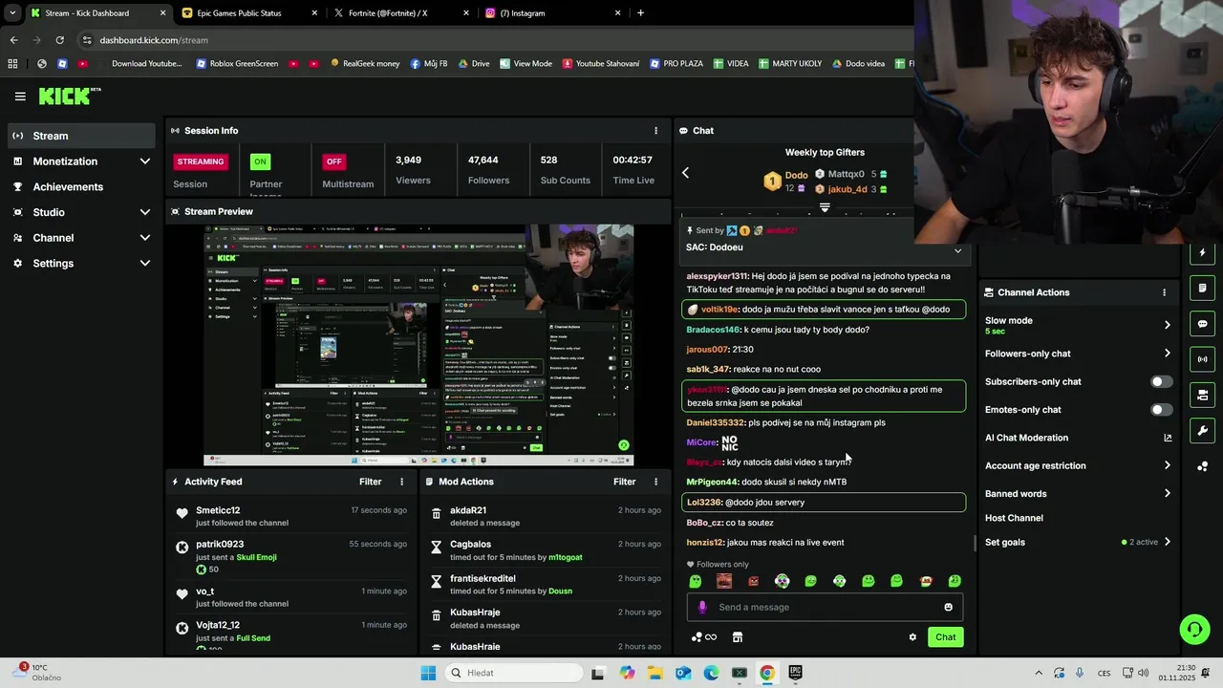Open the Set goals panel
1223x688 pixels.
1078,542
